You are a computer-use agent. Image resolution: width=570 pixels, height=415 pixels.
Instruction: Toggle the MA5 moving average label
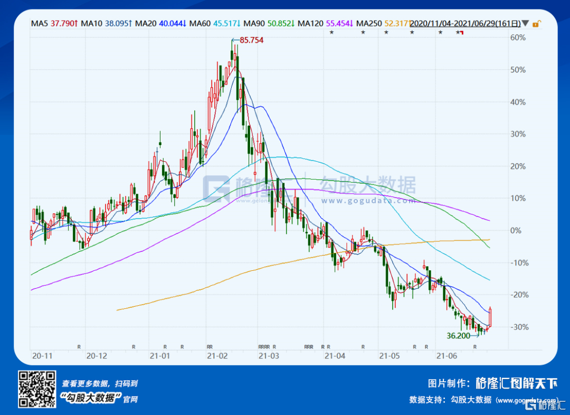pyautogui.click(x=40, y=24)
